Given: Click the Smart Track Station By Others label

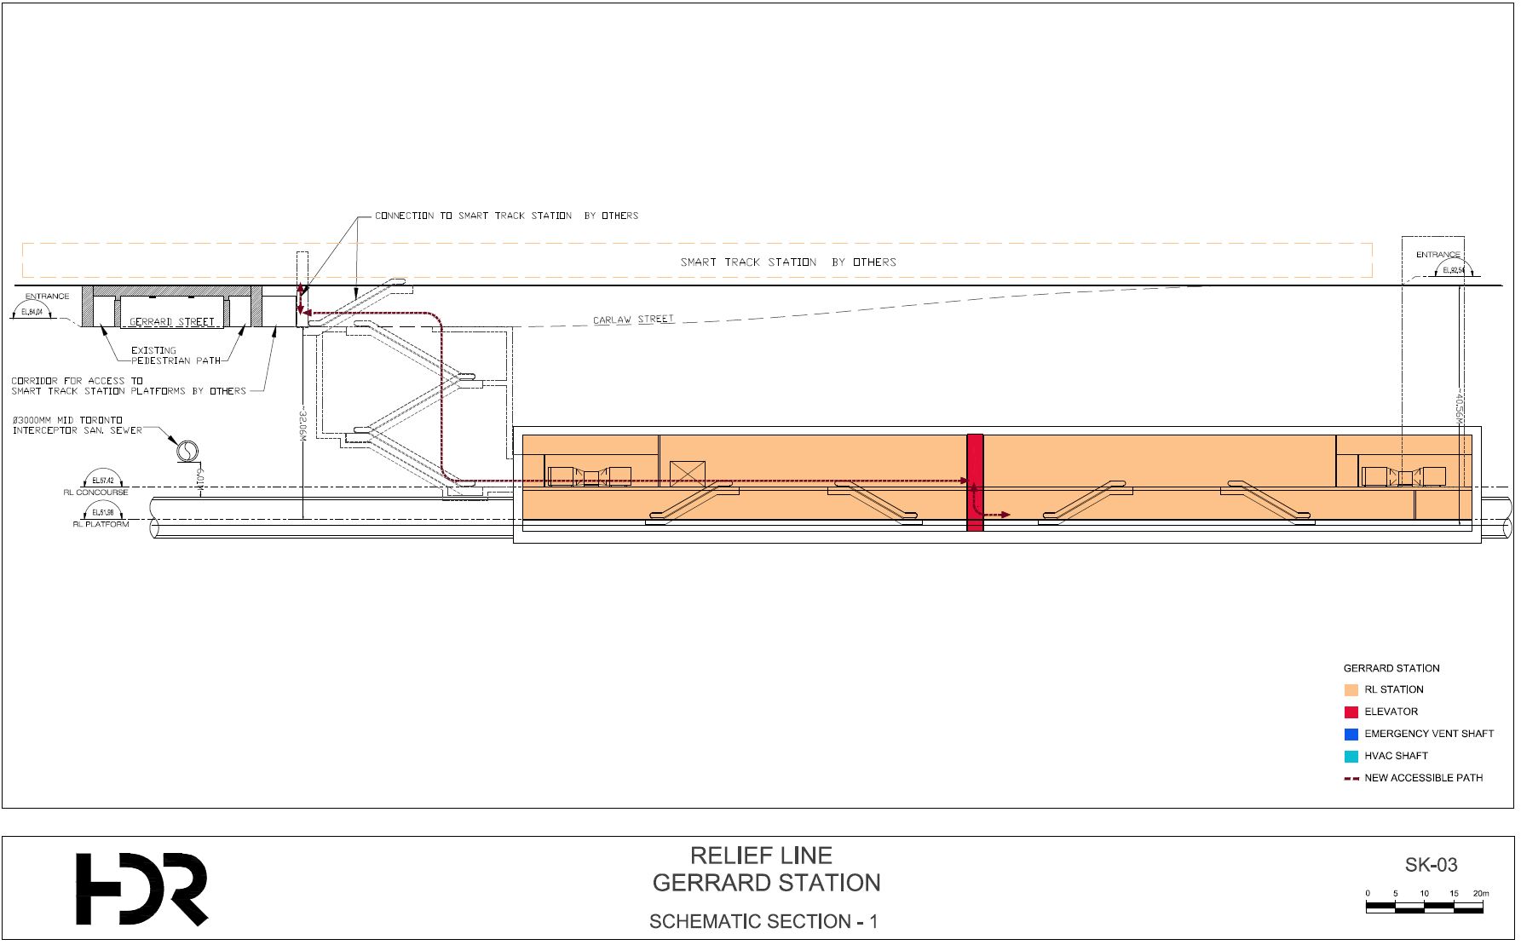Looking at the screenshot, I should pos(788,262).
